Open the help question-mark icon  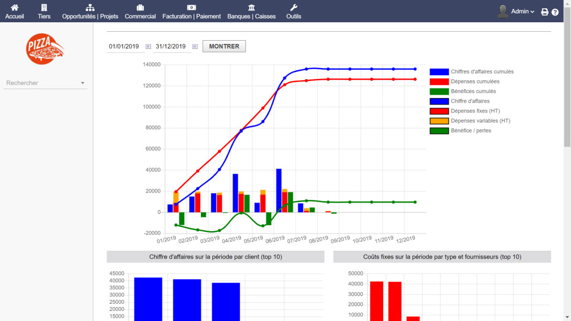[555, 12]
